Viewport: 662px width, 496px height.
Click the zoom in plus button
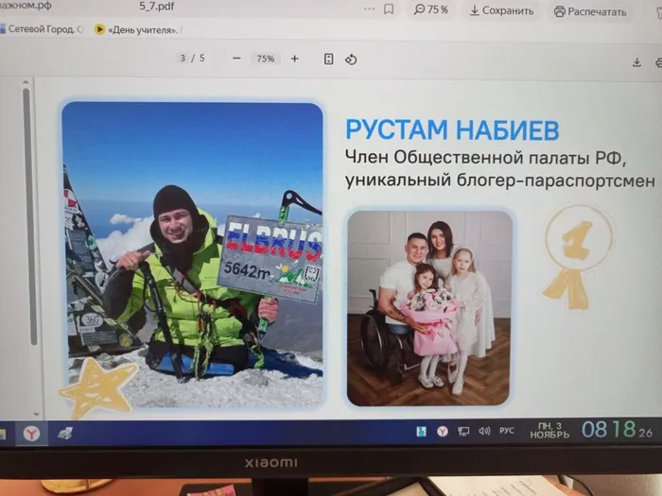point(294,59)
